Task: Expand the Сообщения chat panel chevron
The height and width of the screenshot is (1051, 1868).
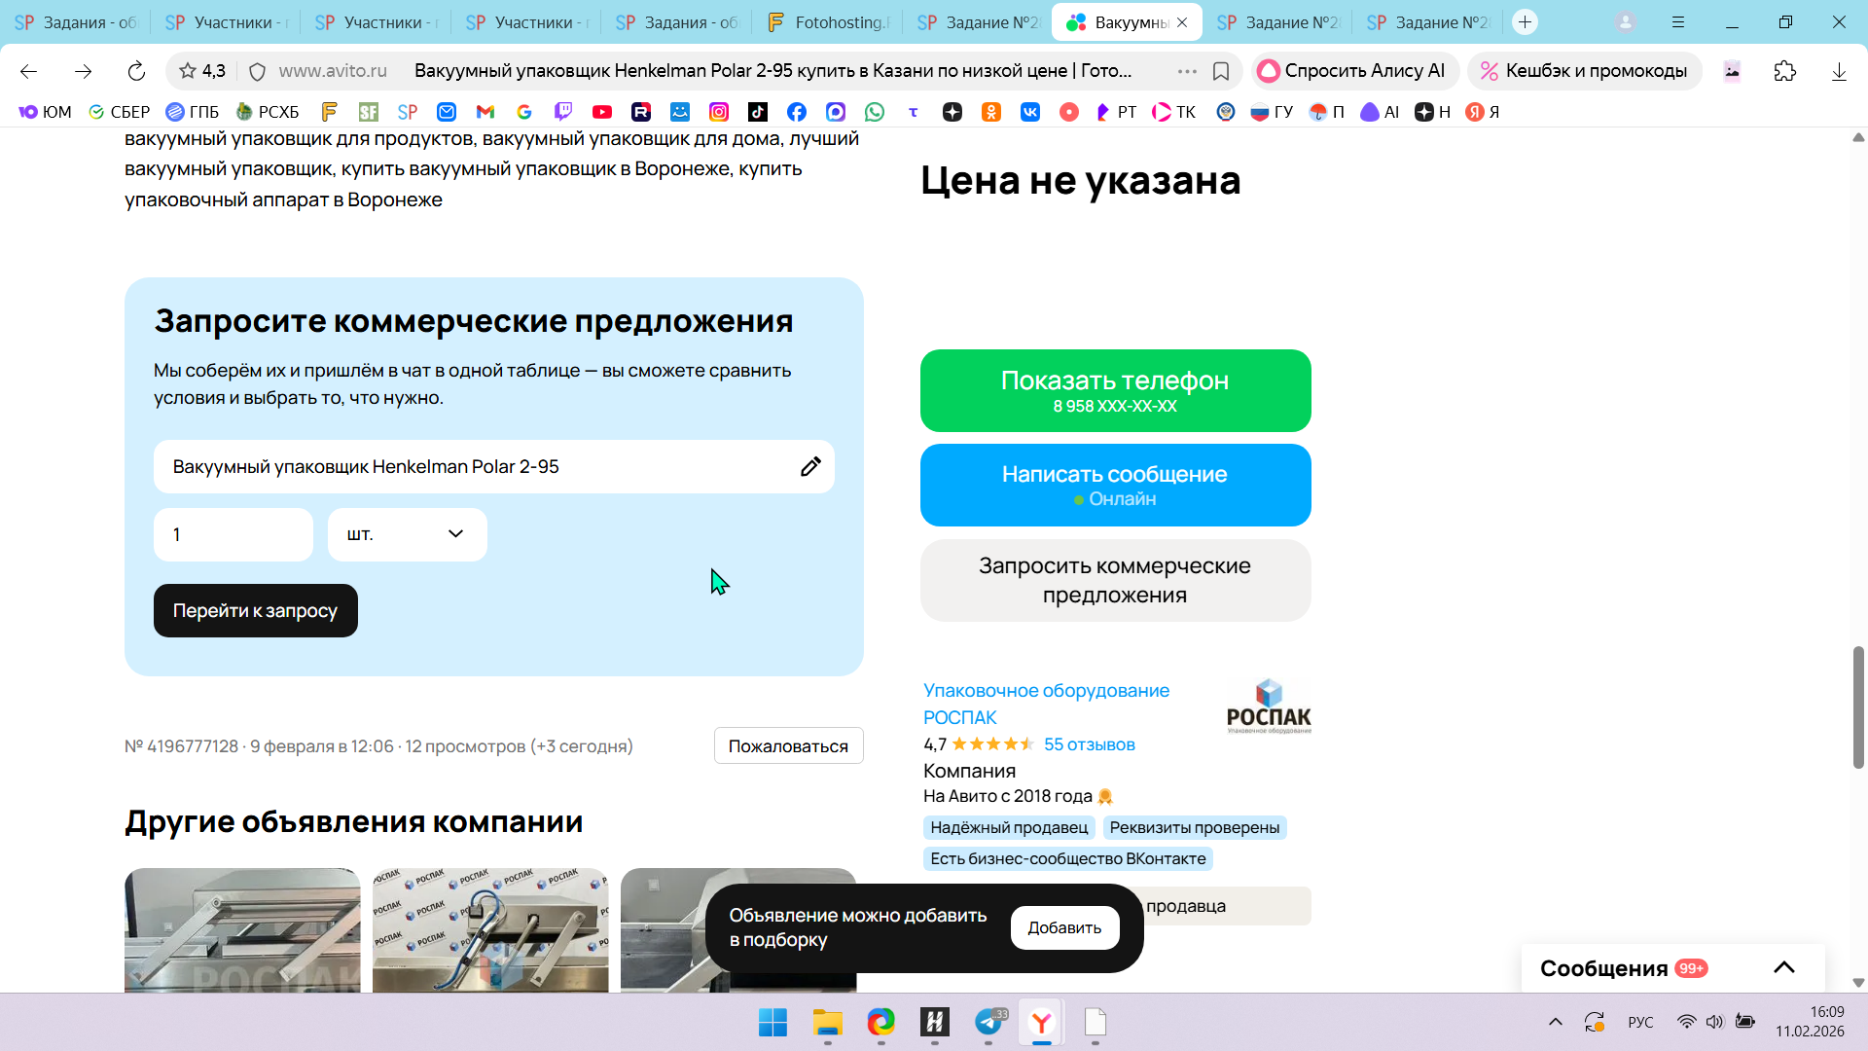Action: (x=1783, y=967)
